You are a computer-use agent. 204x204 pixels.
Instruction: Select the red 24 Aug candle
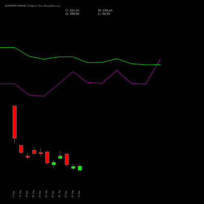(47, 157)
